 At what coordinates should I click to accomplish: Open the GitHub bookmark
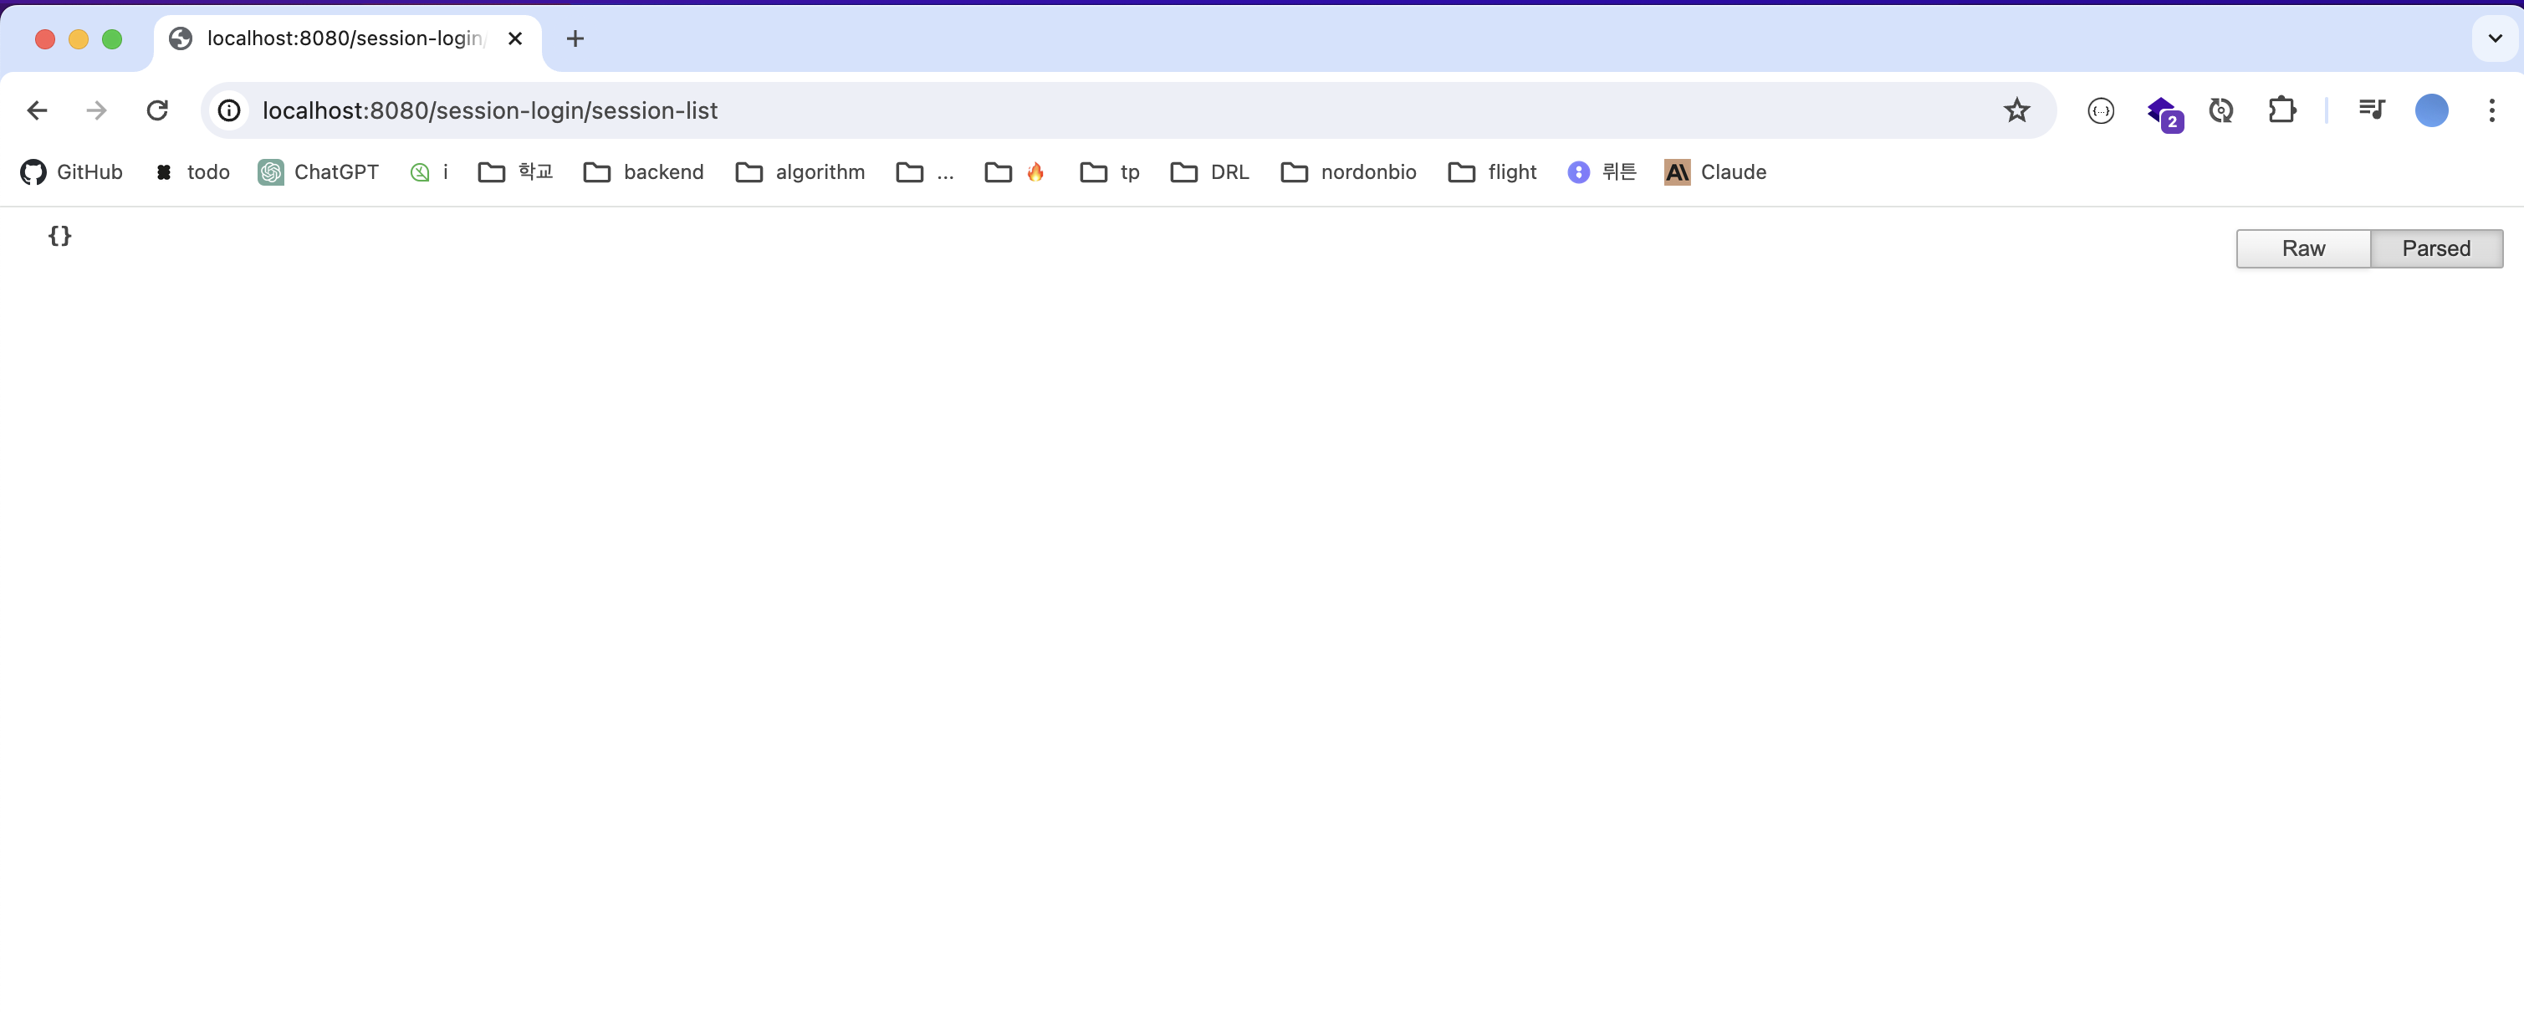[x=72, y=172]
